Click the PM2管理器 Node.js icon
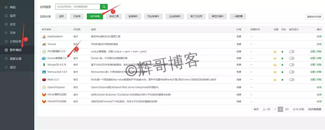 44,51
